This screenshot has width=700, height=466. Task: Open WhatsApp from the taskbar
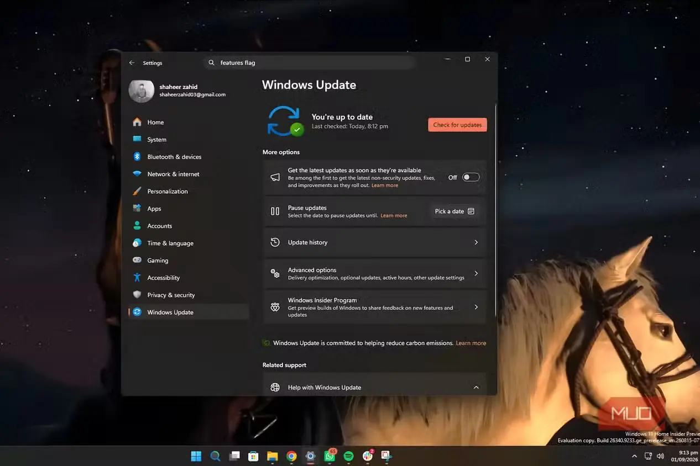pyautogui.click(x=330, y=456)
